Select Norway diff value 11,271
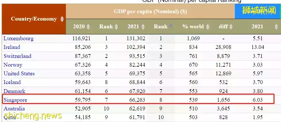The height and width of the screenshot is (122, 281). click(223, 65)
